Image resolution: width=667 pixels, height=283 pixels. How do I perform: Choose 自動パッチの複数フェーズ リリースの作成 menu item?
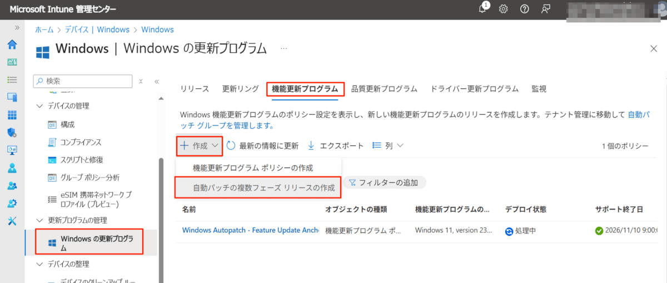click(x=258, y=188)
